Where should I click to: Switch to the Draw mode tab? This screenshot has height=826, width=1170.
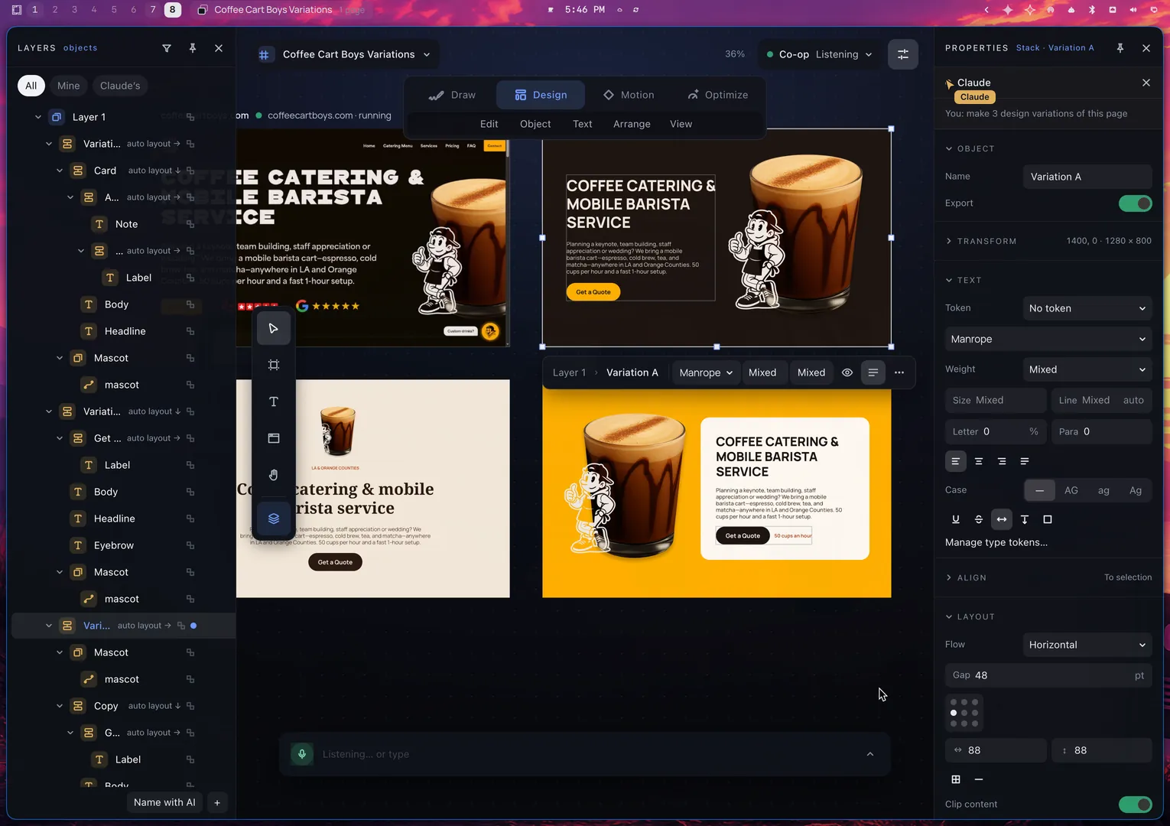[x=452, y=95]
